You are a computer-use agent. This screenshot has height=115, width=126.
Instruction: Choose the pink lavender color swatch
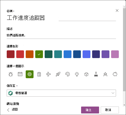(x=115, y=54)
